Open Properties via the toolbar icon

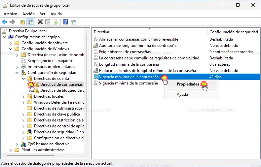click(x=48, y=22)
